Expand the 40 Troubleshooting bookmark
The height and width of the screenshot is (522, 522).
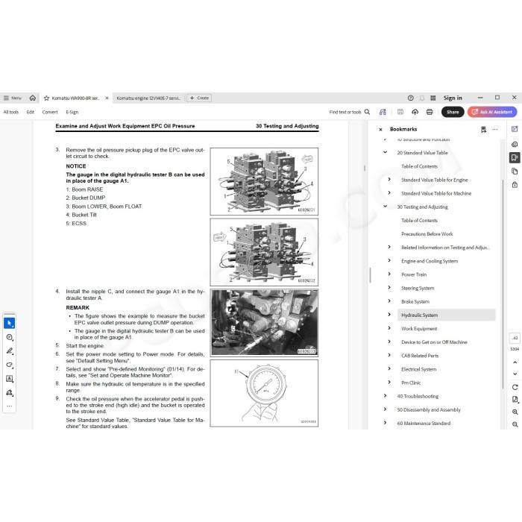(x=386, y=396)
